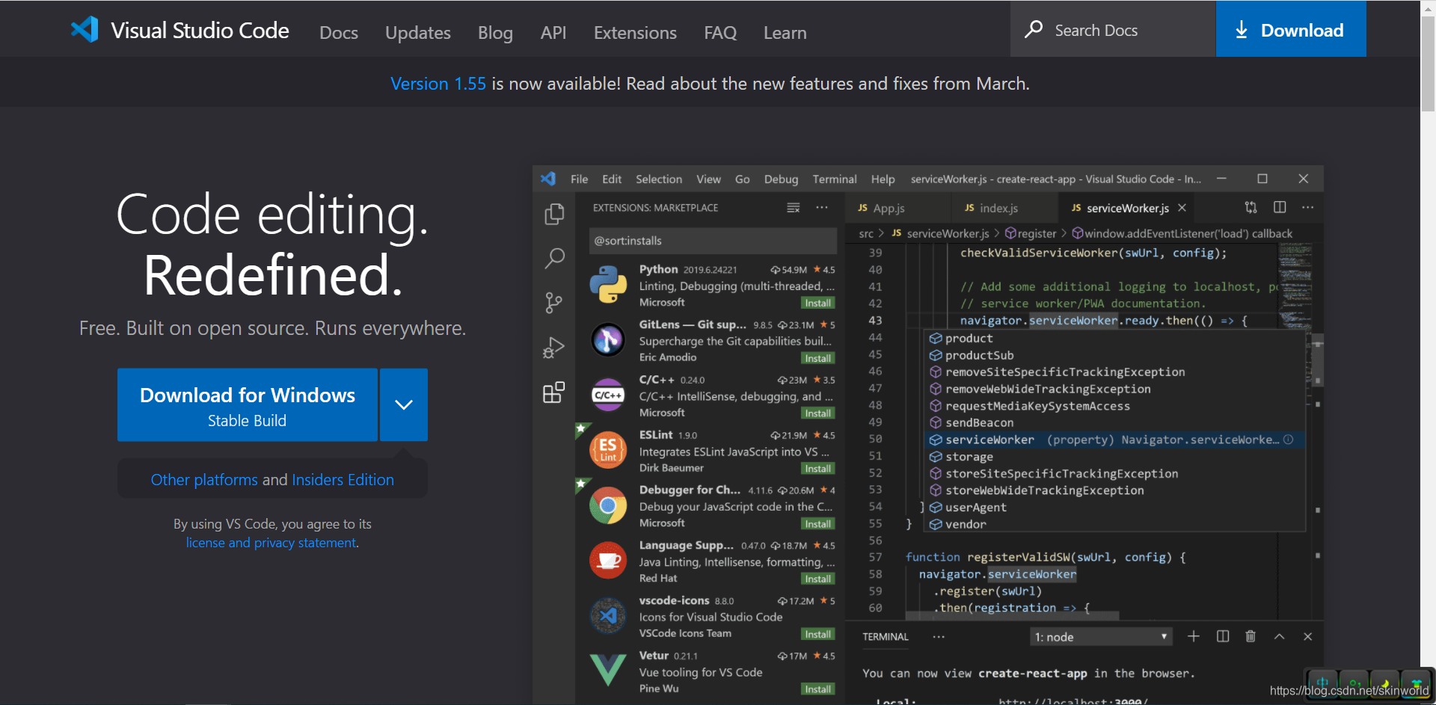Kill the terminal with the trash icon
1436x705 pixels.
[x=1251, y=636]
